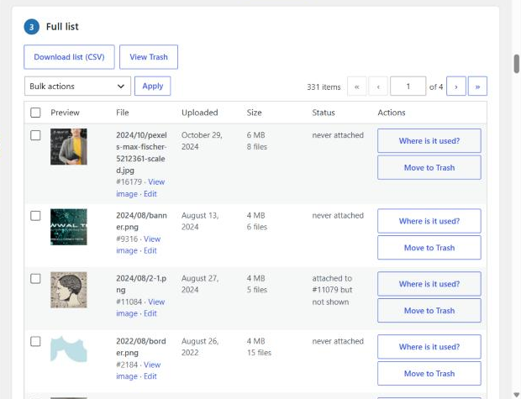Open the View Trash page

(149, 57)
